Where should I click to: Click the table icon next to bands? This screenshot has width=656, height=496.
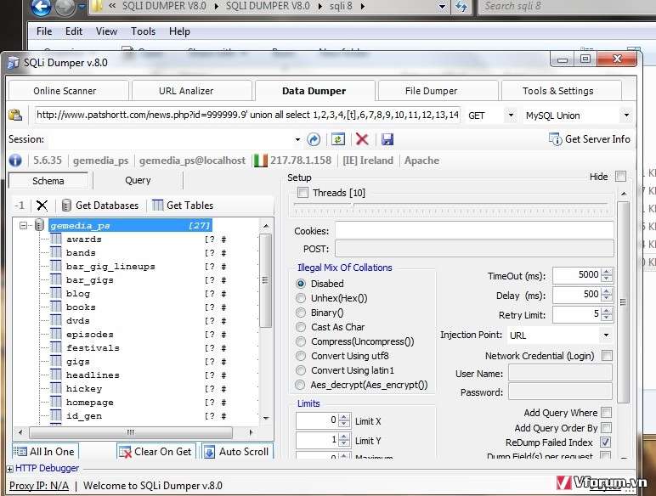(55, 252)
